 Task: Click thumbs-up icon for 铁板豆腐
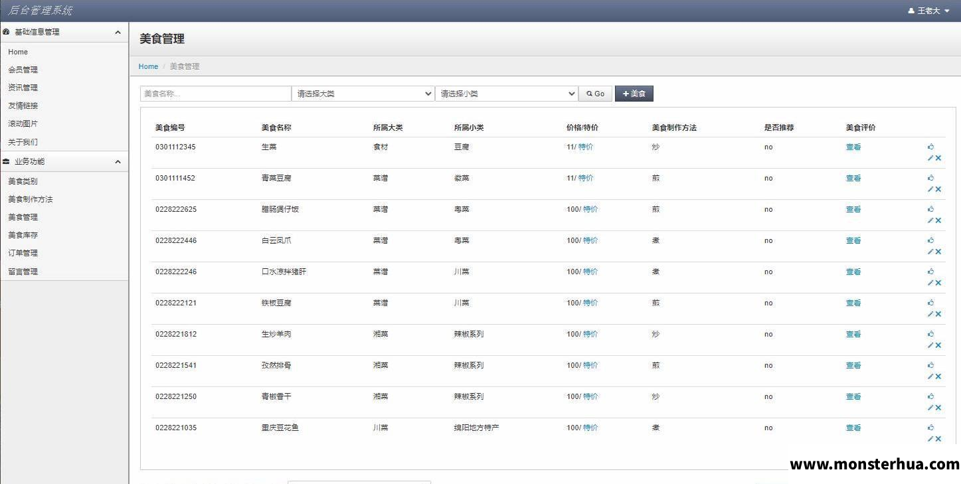click(931, 303)
